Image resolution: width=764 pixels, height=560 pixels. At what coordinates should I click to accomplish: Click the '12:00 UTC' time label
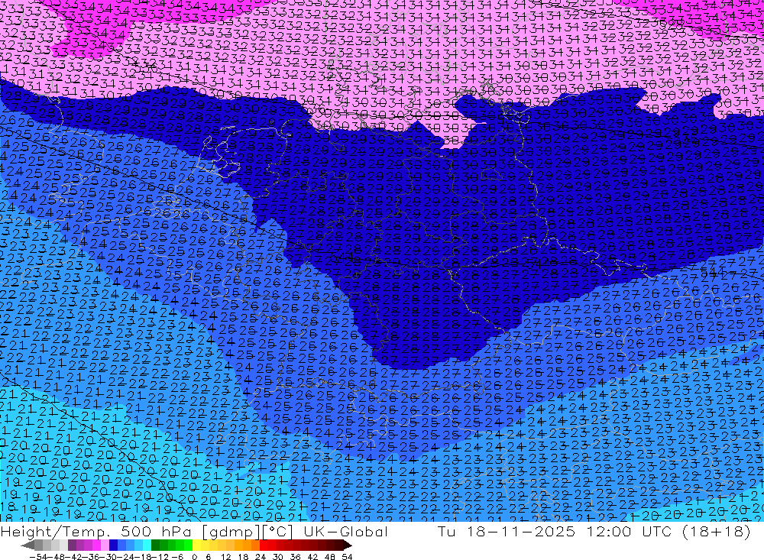tap(629, 531)
